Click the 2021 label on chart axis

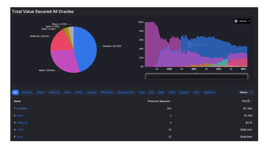click(x=194, y=69)
